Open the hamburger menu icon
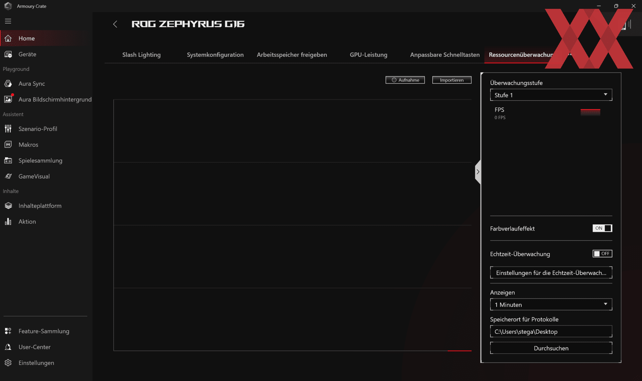This screenshot has height=381, width=642. [8, 21]
